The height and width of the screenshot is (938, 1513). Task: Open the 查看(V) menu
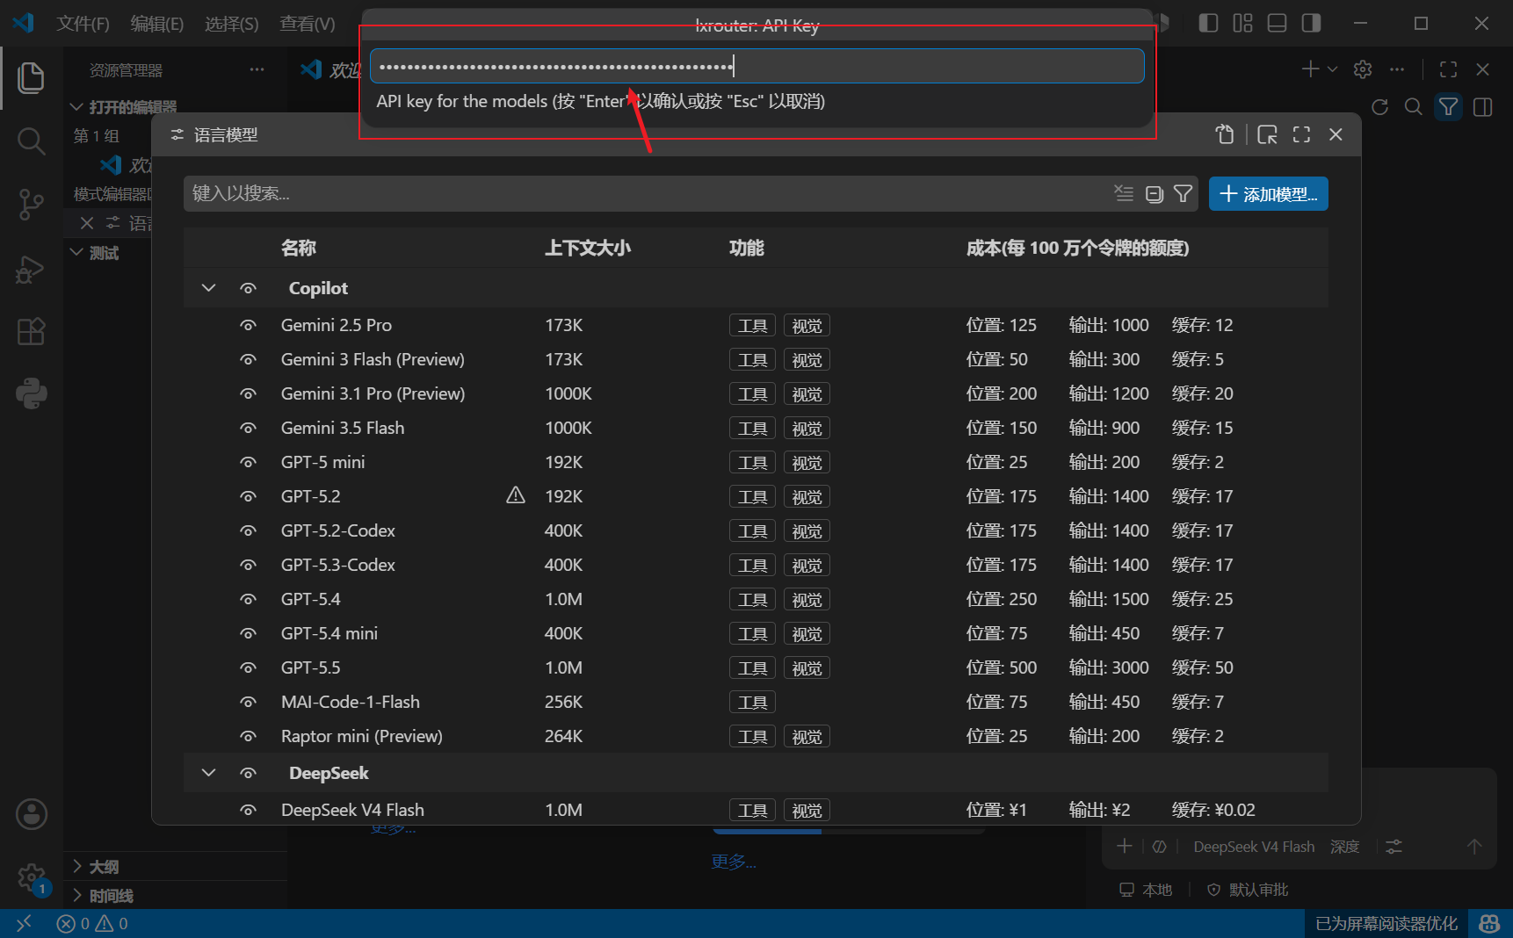click(307, 24)
